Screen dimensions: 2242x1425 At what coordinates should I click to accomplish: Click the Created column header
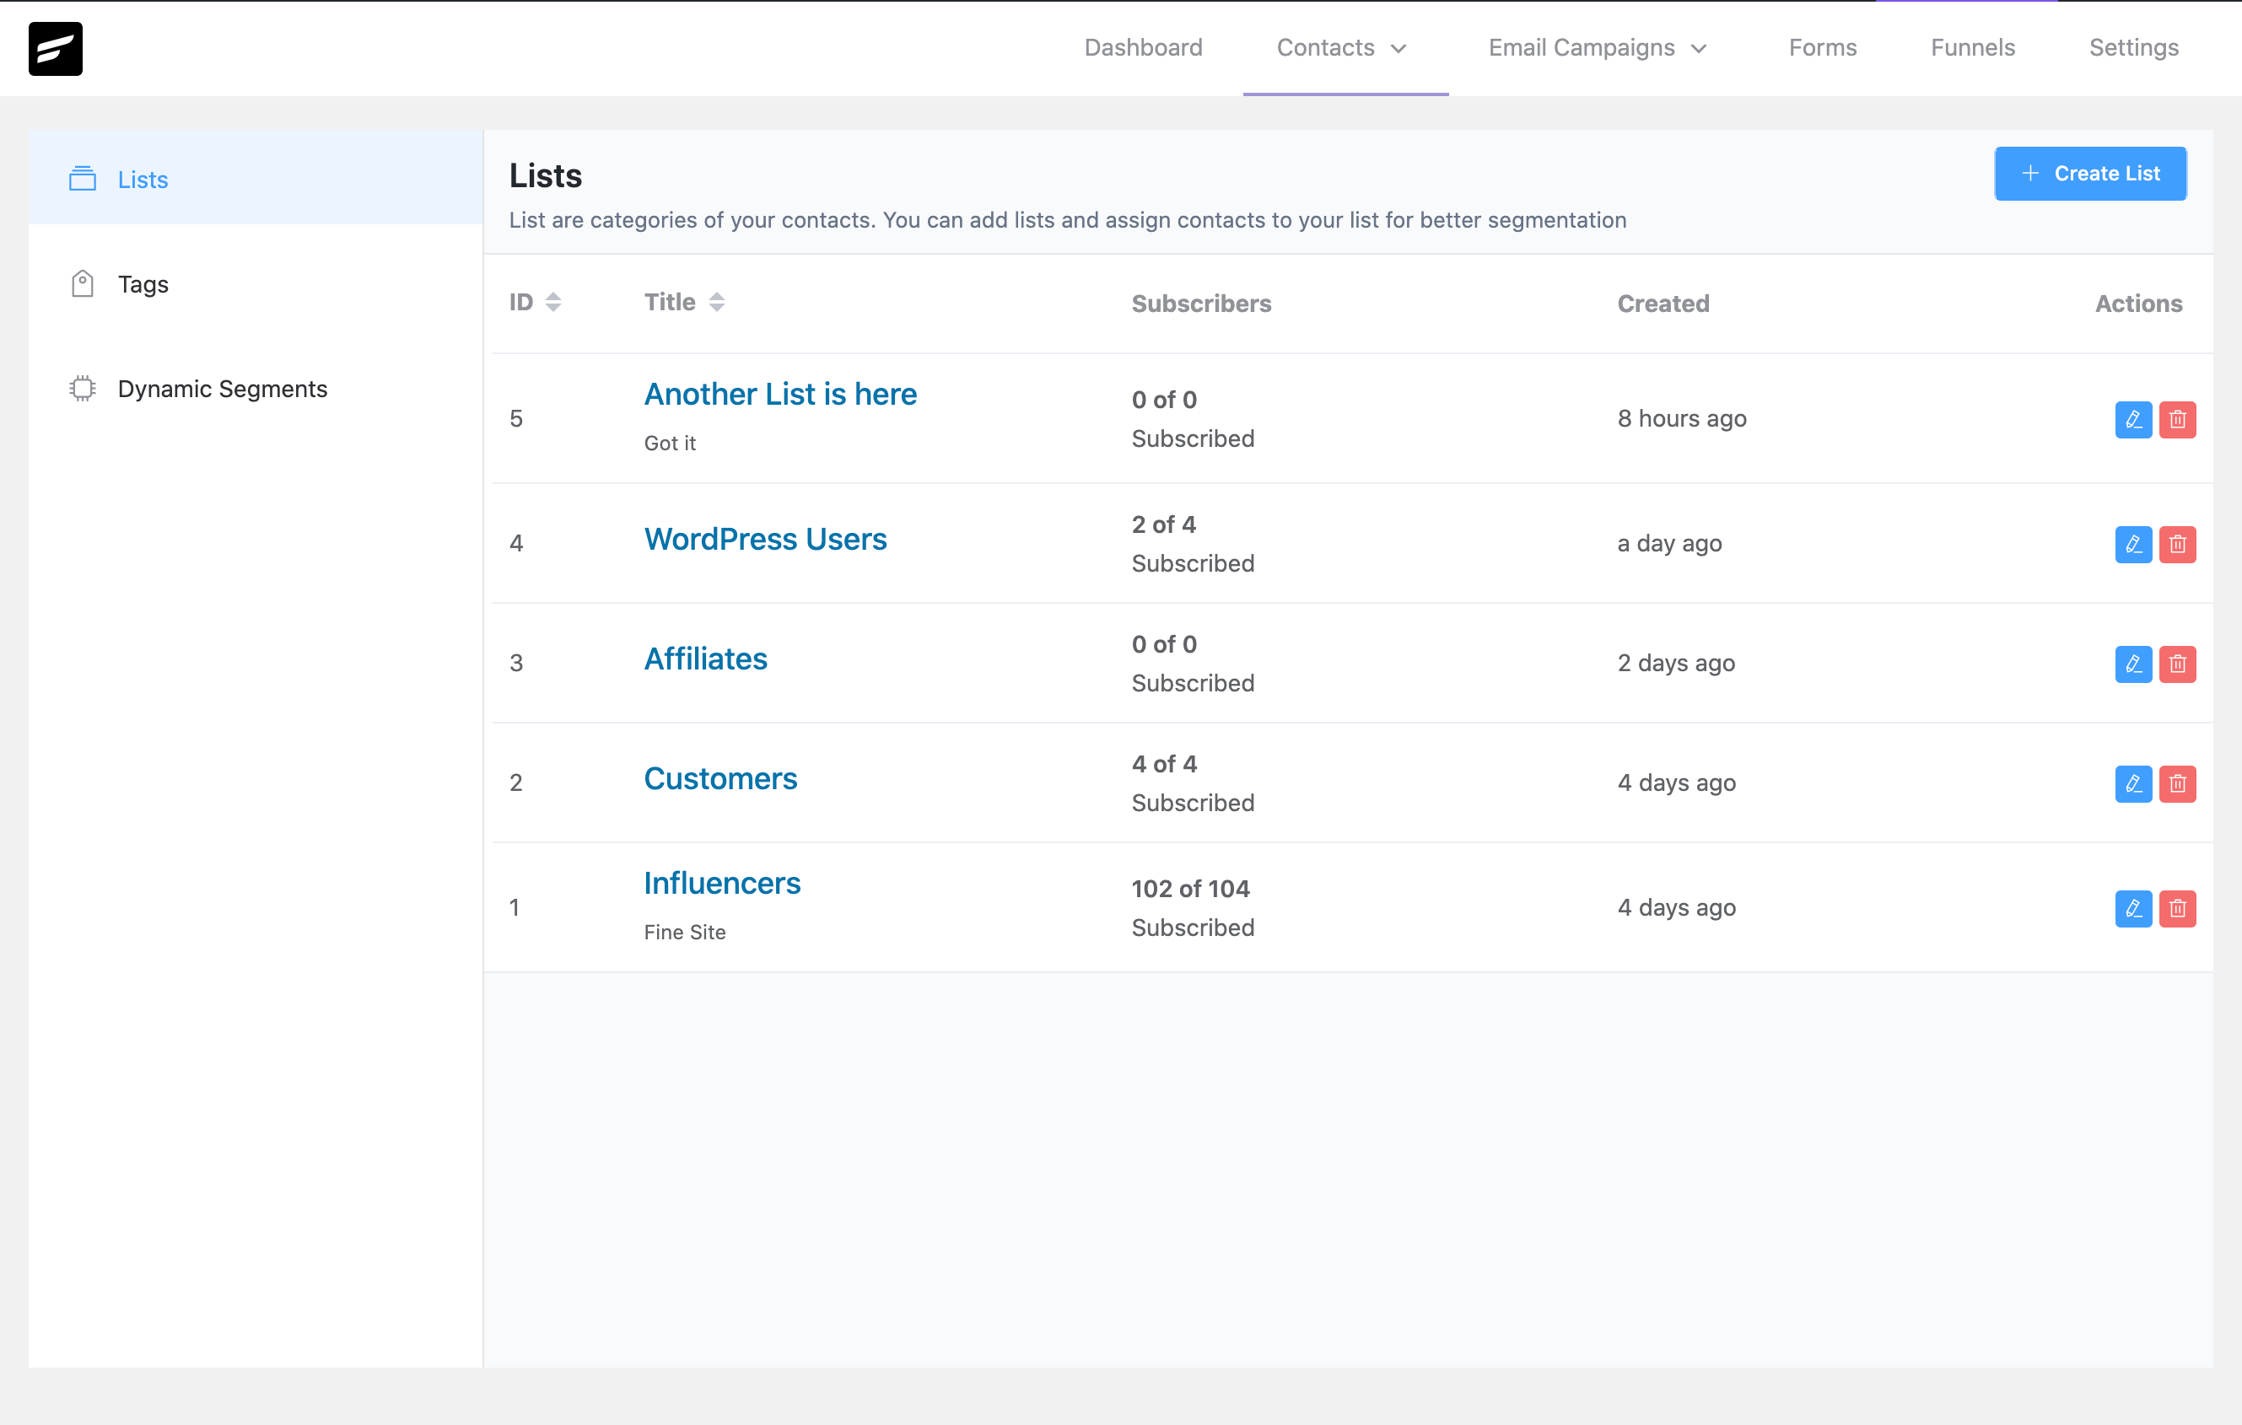click(x=1663, y=304)
